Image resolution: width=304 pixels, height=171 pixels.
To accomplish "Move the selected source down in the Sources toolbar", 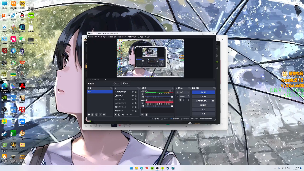I will (131, 115).
